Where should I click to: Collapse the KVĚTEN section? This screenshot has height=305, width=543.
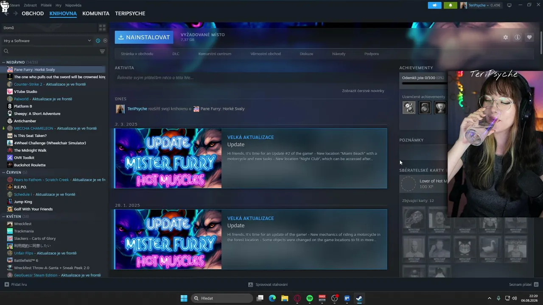[3, 216]
